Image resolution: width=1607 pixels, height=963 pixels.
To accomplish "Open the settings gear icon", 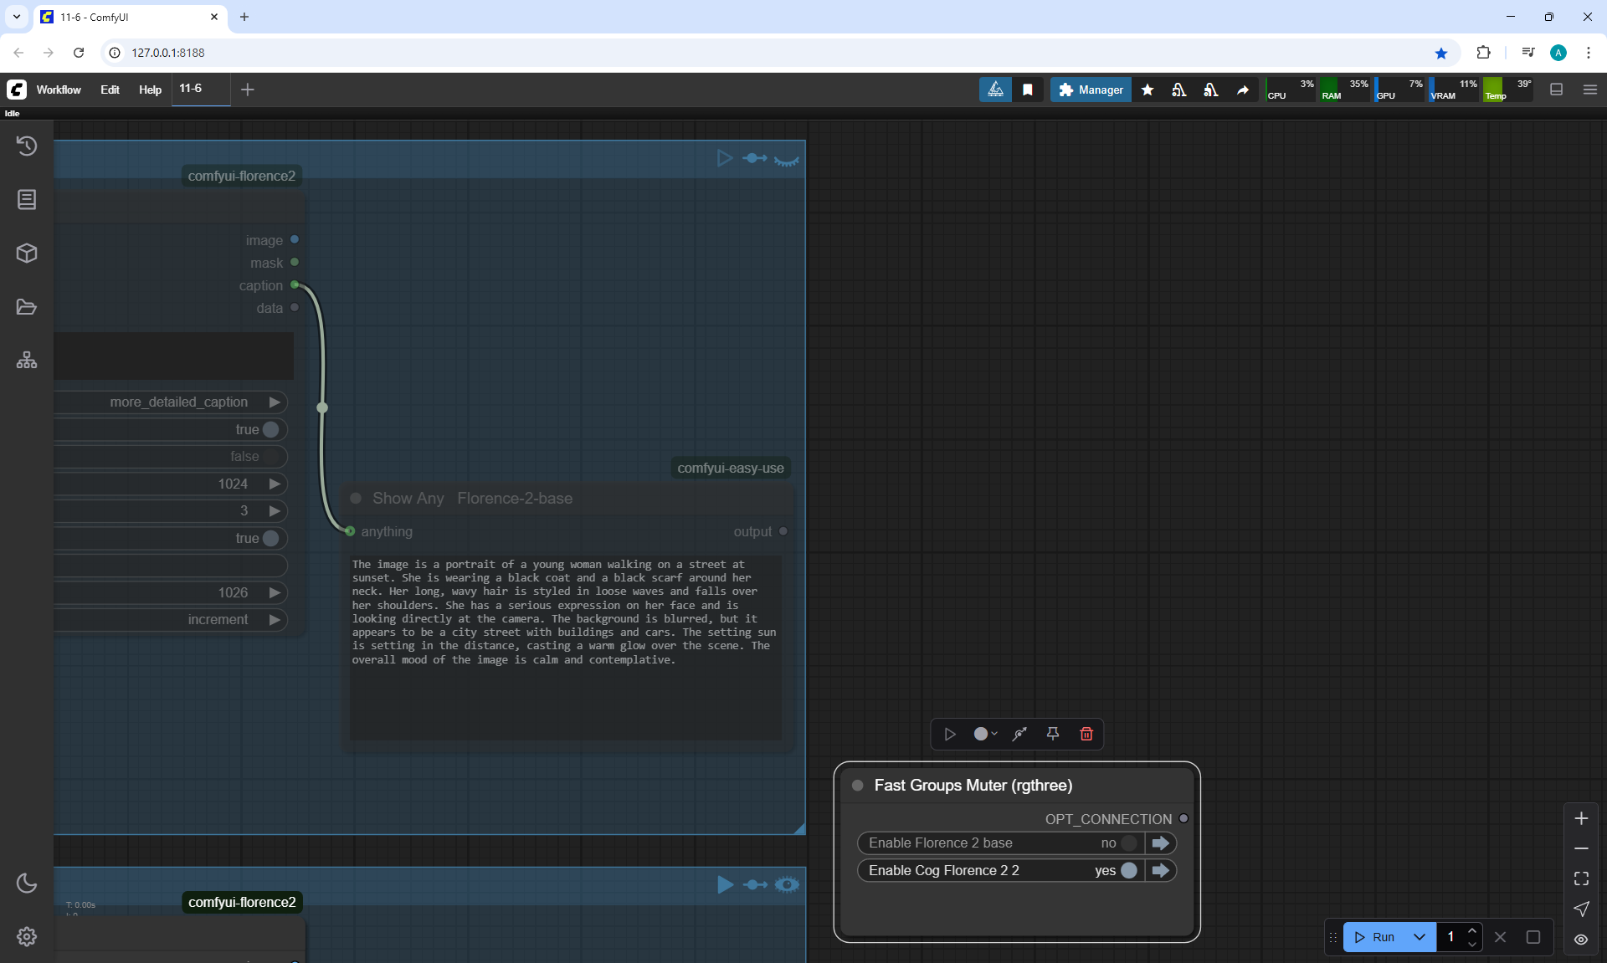I will 27,936.
